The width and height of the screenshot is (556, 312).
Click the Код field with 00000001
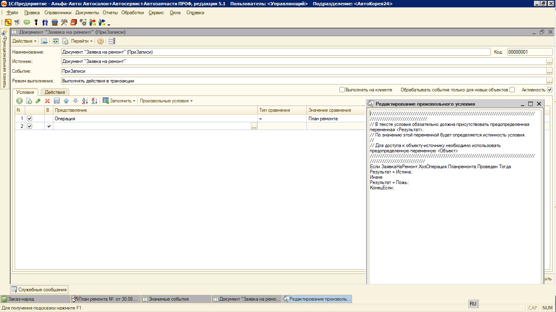click(530, 52)
